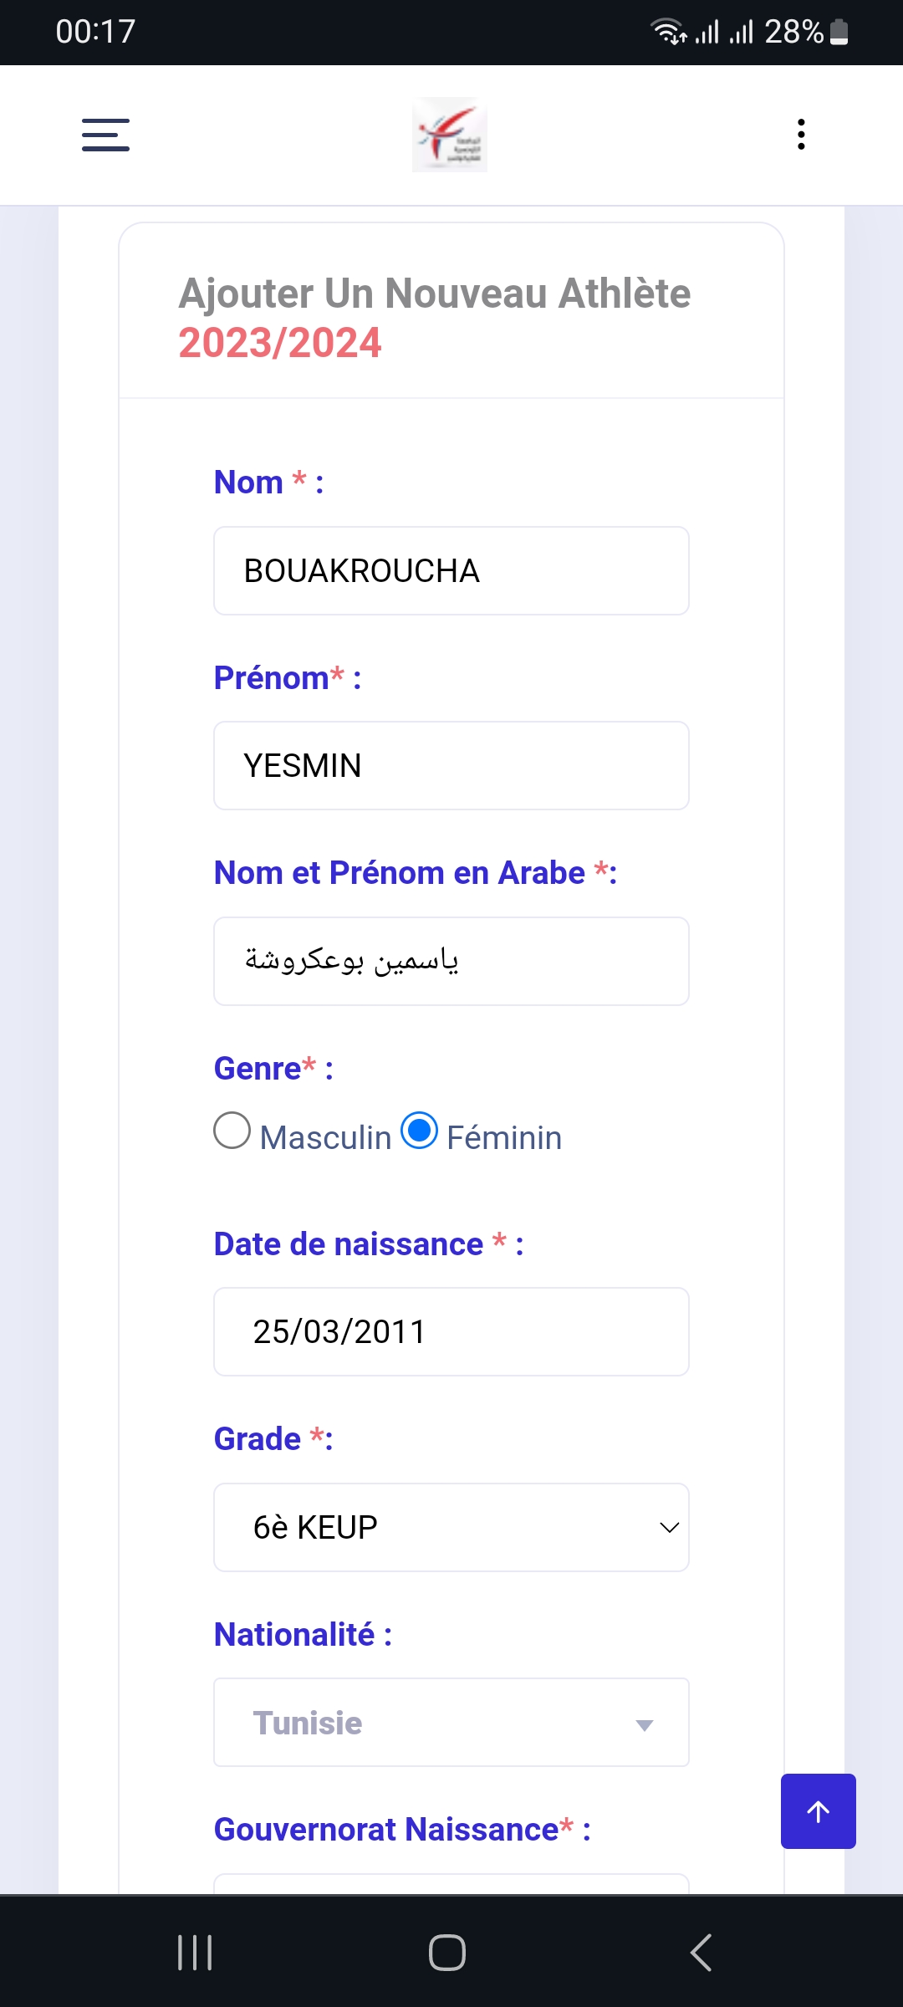
Task: Click the Féminin text label
Action: 504,1137
